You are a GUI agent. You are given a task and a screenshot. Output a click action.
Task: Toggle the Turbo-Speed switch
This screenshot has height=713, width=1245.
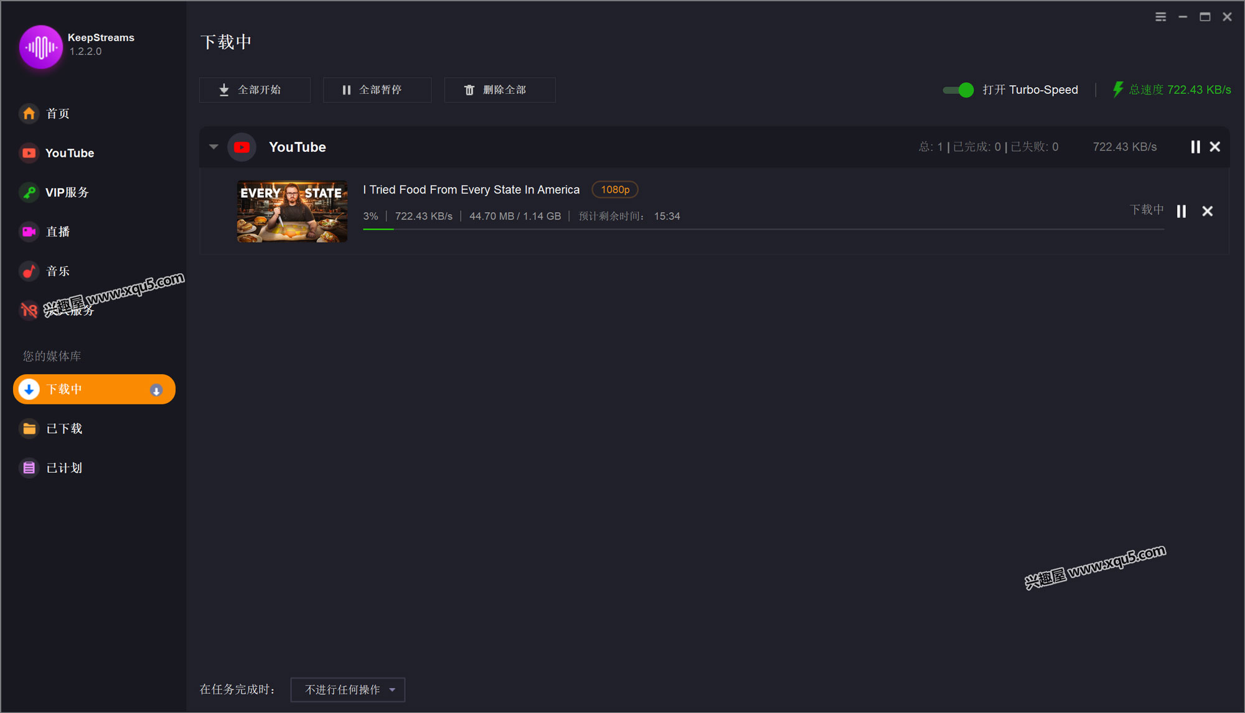click(x=959, y=90)
